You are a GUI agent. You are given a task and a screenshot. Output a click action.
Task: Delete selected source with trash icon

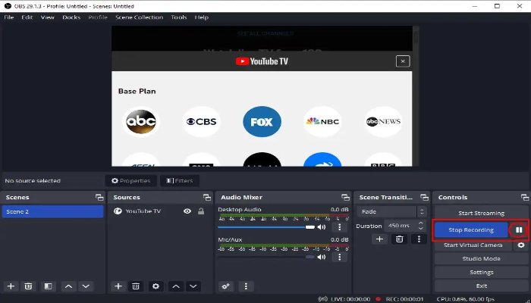click(136, 286)
